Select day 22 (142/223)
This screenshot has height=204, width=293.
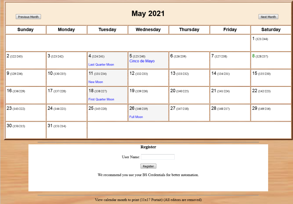pos(271,95)
